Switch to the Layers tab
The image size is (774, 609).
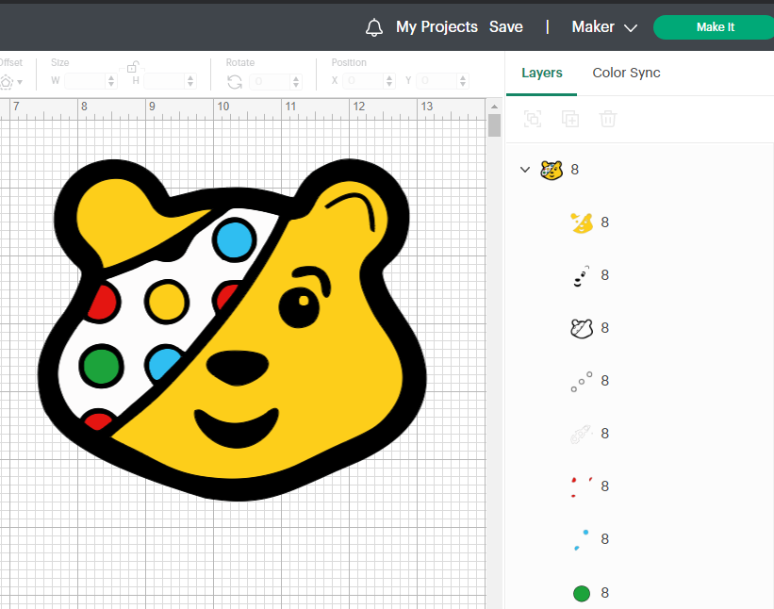[541, 73]
